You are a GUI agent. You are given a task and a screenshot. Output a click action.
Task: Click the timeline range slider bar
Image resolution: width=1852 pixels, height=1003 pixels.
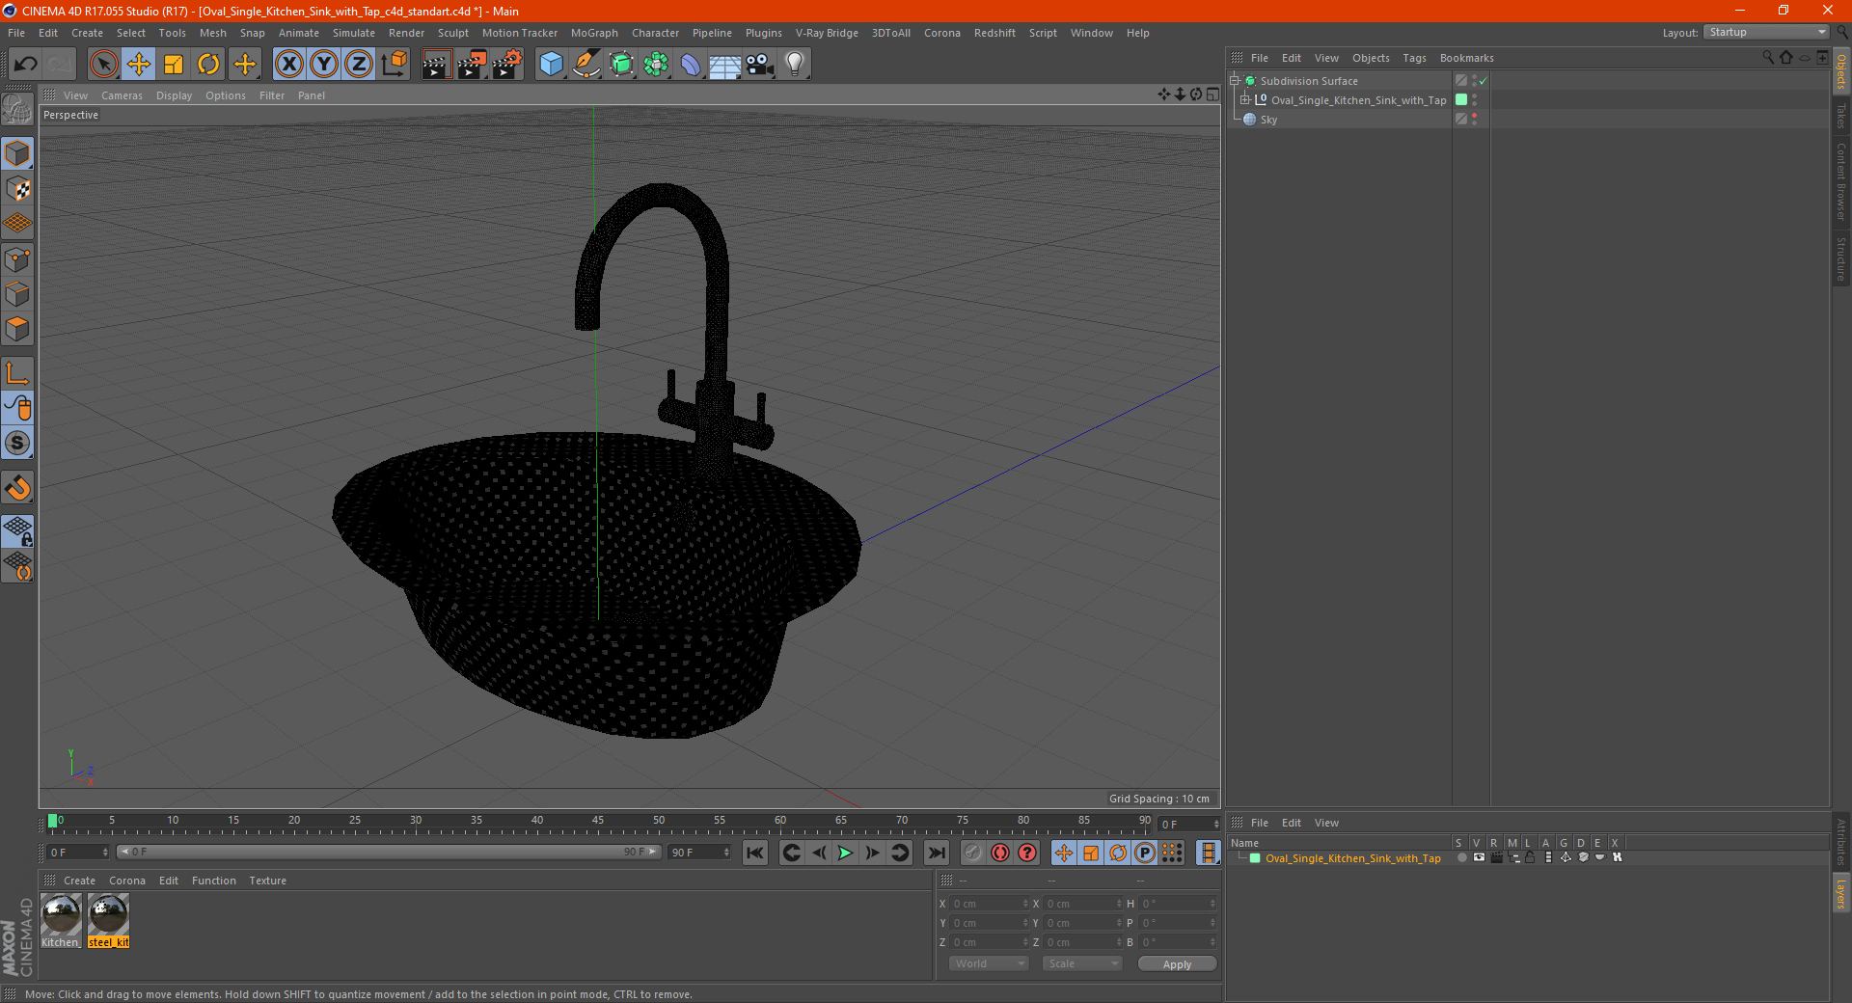[x=388, y=852]
